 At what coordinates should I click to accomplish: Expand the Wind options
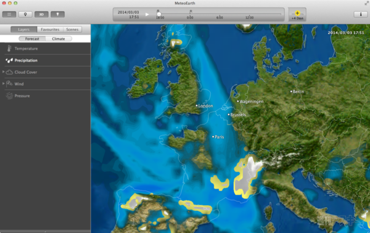pyautogui.click(x=3, y=83)
